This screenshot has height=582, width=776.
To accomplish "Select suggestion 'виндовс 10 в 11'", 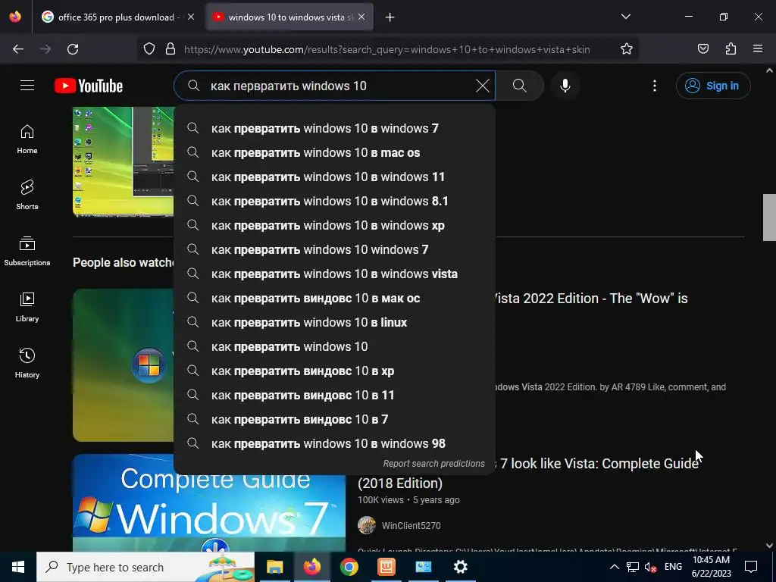I will click(x=334, y=395).
